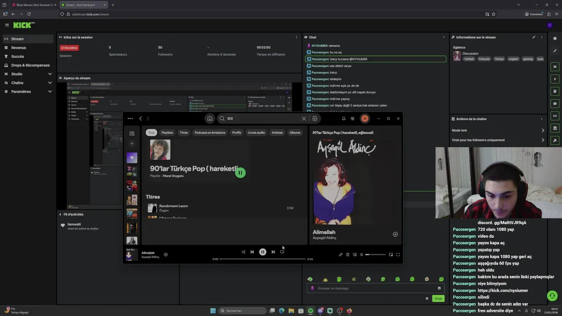Open Spotify connect-to-device icon
The height and width of the screenshot is (316, 562).
pos(354,255)
